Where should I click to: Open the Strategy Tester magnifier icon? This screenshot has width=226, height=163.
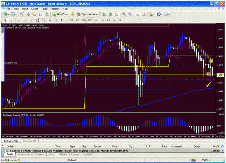click(x=47, y=14)
